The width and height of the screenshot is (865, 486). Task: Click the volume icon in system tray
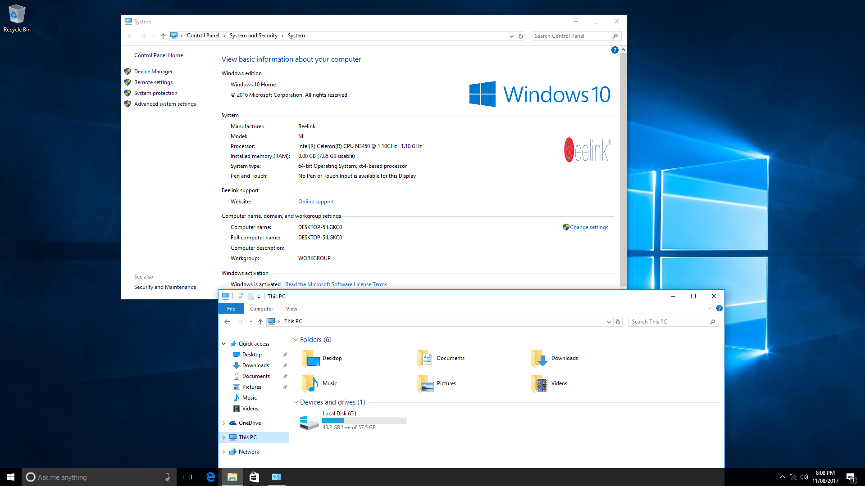[804, 477]
